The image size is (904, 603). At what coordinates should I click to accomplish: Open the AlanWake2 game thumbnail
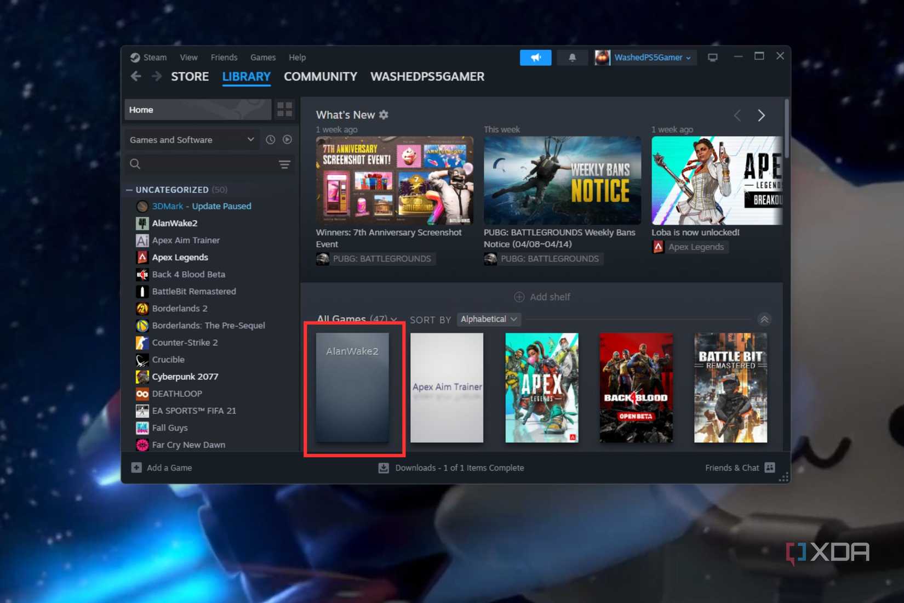point(352,388)
